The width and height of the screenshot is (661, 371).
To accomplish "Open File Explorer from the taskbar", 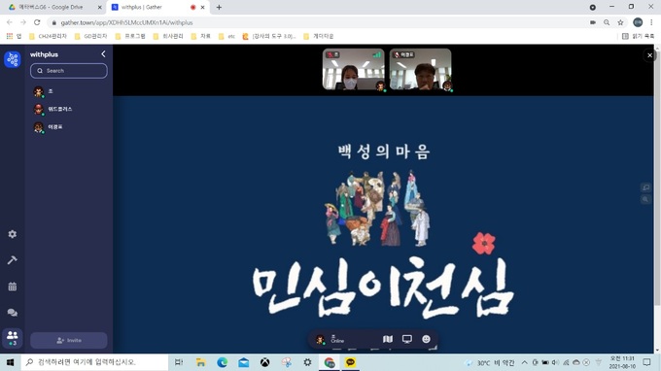I will [x=200, y=362].
